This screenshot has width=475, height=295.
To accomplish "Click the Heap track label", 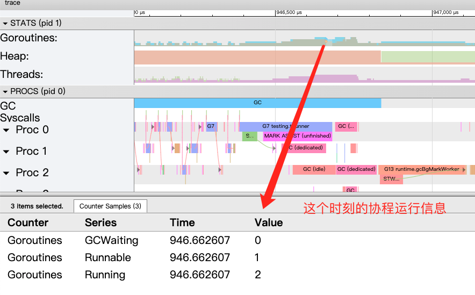I will click(x=15, y=56).
